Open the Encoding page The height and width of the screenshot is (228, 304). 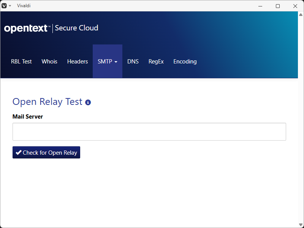pos(185,62)
